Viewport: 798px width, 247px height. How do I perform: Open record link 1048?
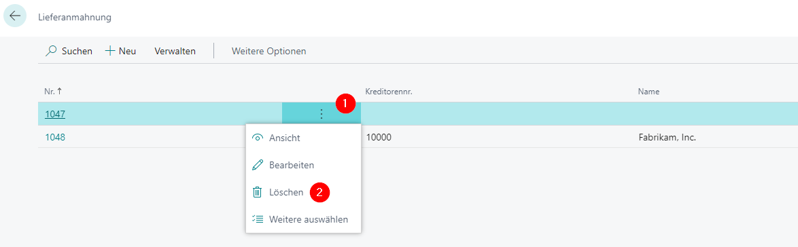pyautogui.click(x=55, y=137)
